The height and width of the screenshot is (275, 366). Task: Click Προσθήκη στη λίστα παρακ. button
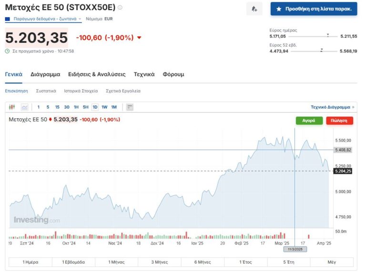tap(314, 9)
